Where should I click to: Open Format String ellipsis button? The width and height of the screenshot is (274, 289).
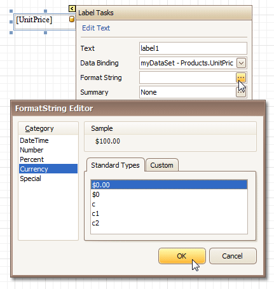click(241, 77)
